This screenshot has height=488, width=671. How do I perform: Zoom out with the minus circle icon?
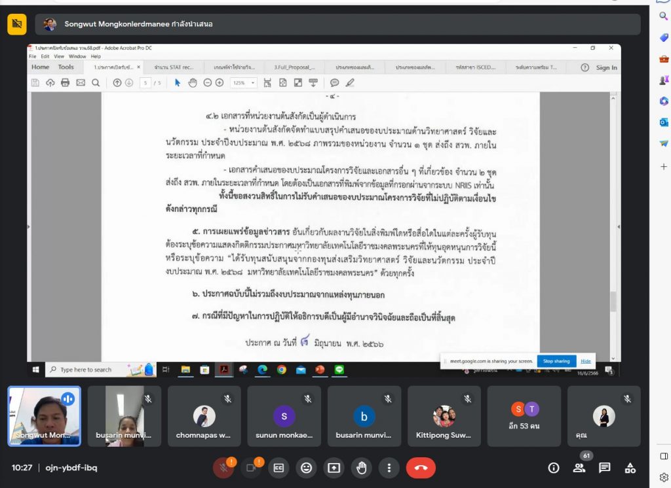(x=208, y=83)
